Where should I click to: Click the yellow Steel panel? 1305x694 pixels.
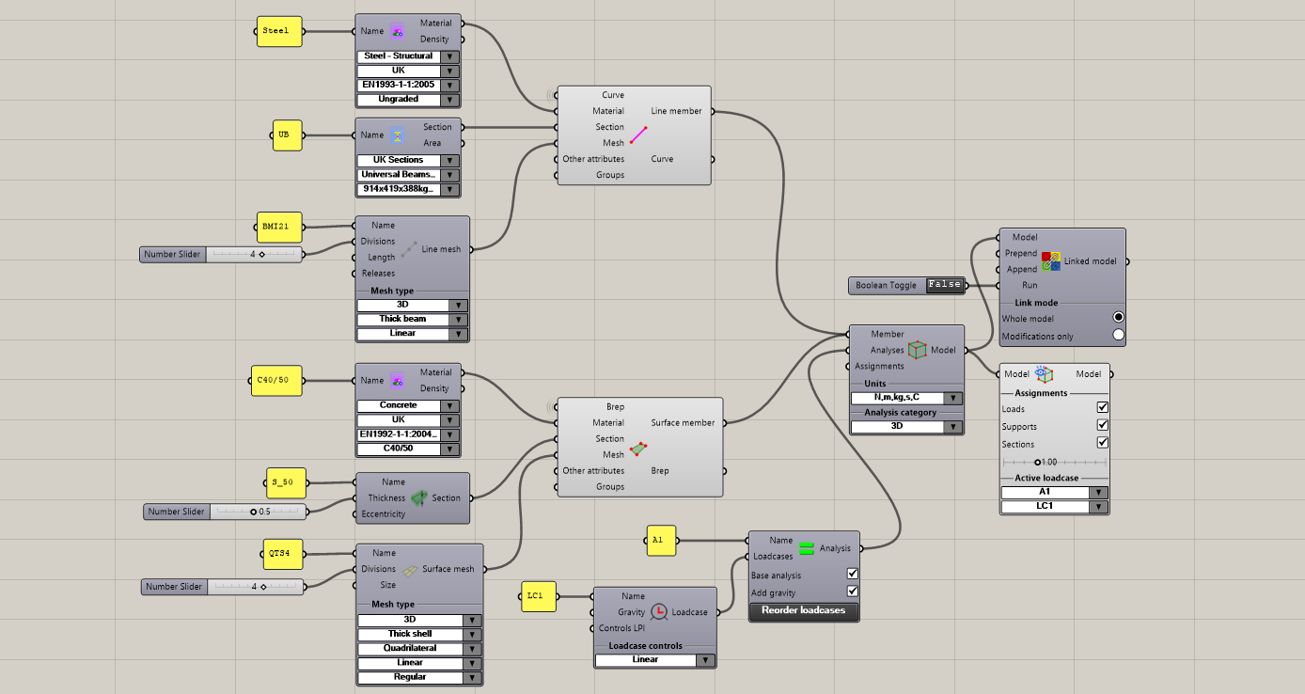pyautogui.click(x=279, y=31)
